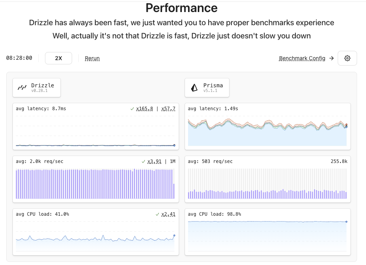Open benchmark settings gear icon
Image resolution: width=366 pixels, height=265 pixels.
coord(347,58)
